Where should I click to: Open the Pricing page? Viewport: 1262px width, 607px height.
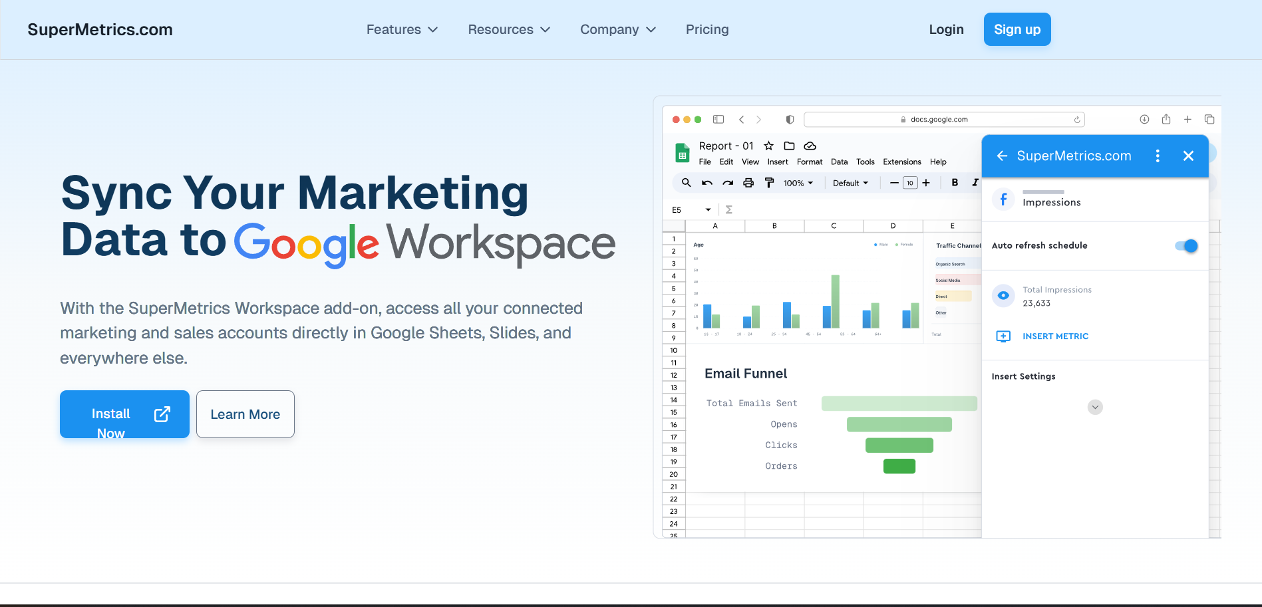pos(707,29)
